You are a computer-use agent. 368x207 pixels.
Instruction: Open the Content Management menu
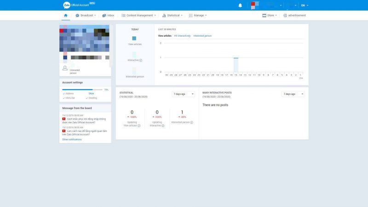pyautogui.click(x=138, y=15)
